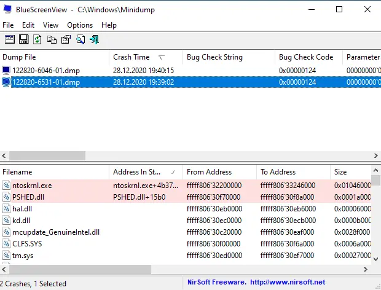381x290 pixels.
Task: Maximize the BlueScreenView window
Action: click(339, 9)
